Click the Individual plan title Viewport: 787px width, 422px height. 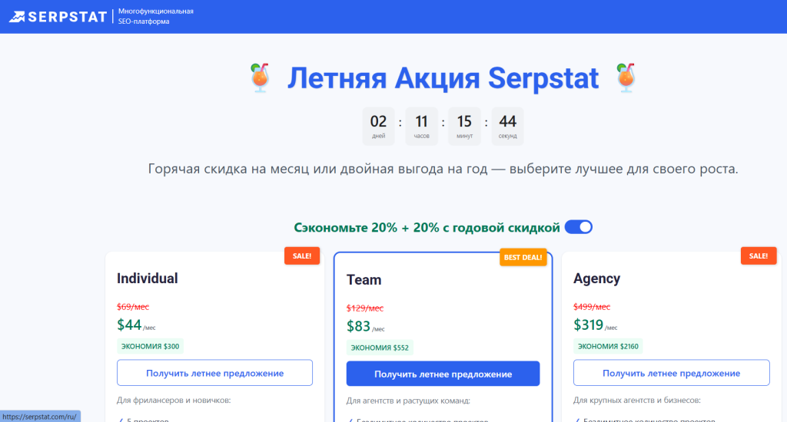point(147,279)
